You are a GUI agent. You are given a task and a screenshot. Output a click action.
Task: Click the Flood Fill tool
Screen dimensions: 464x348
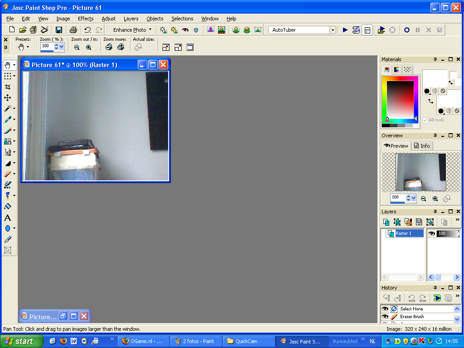pyautogui.click(x=8, y=206)
